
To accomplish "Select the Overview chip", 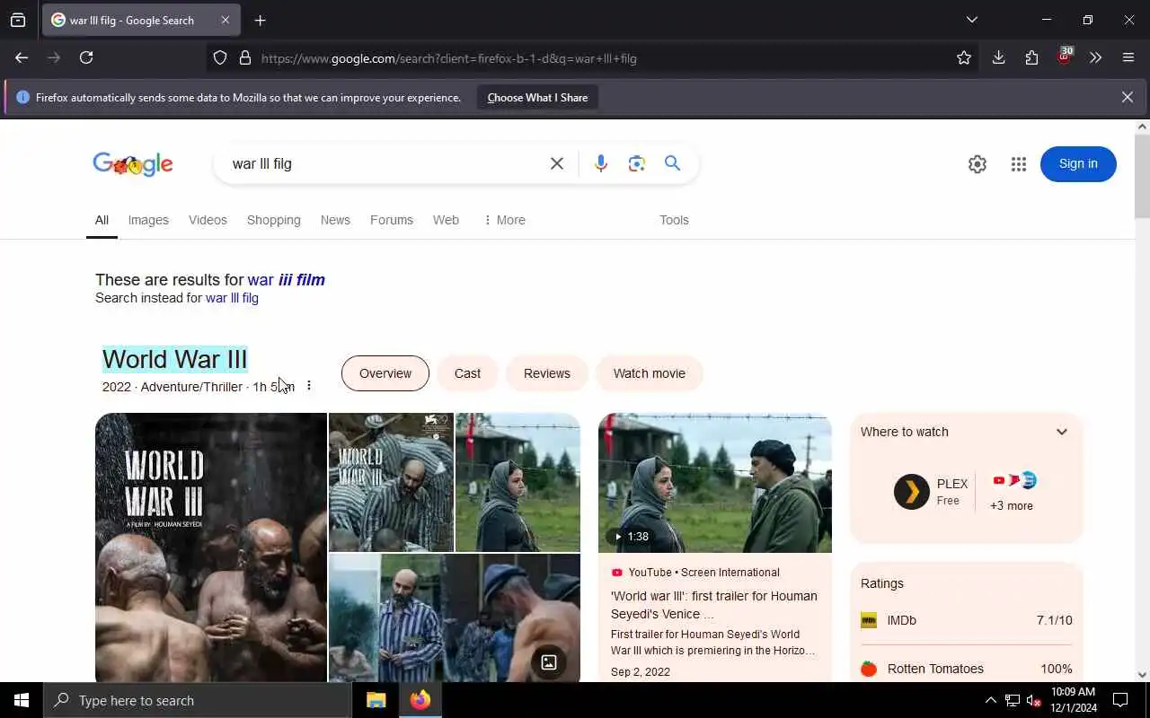I will [x=385, y=373].
